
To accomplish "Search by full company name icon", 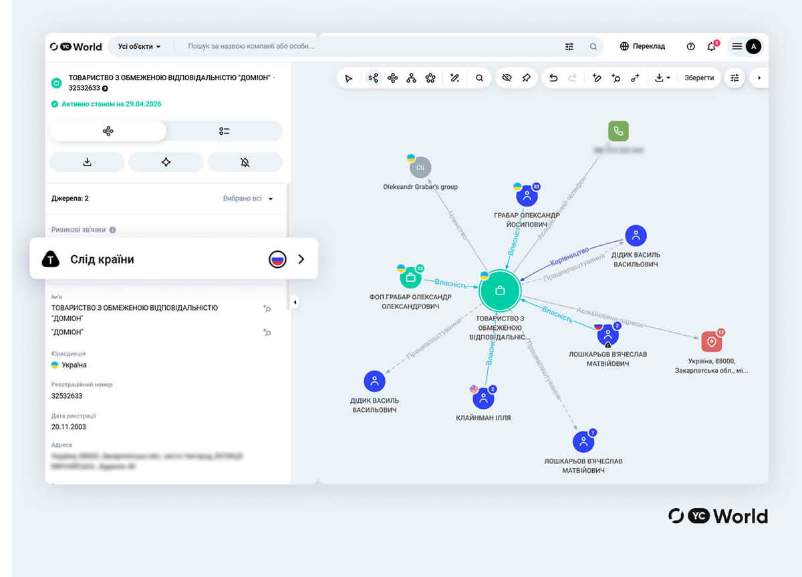I will (267, 309).
